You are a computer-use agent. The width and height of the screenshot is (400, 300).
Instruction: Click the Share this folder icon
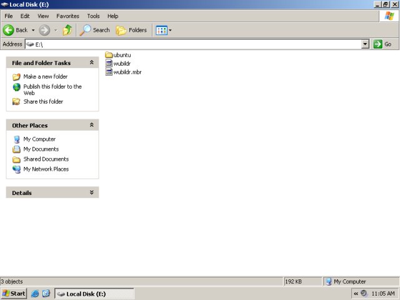16,101
